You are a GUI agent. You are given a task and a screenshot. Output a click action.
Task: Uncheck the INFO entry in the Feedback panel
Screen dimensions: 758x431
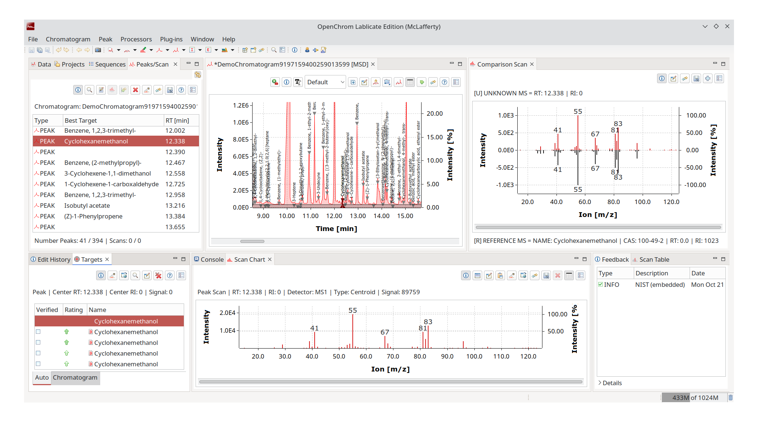click(601, 285)
